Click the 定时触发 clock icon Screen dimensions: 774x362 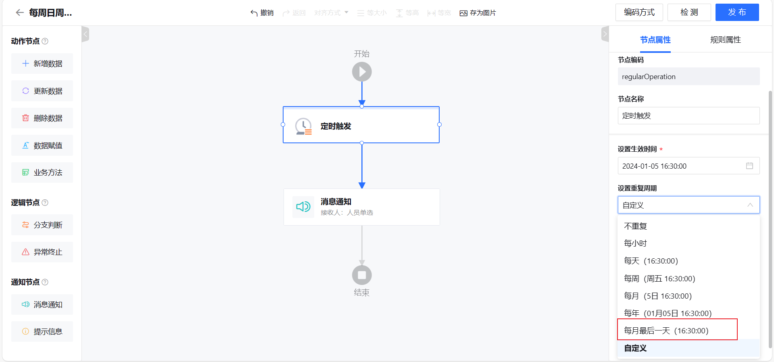pos(303,126)
